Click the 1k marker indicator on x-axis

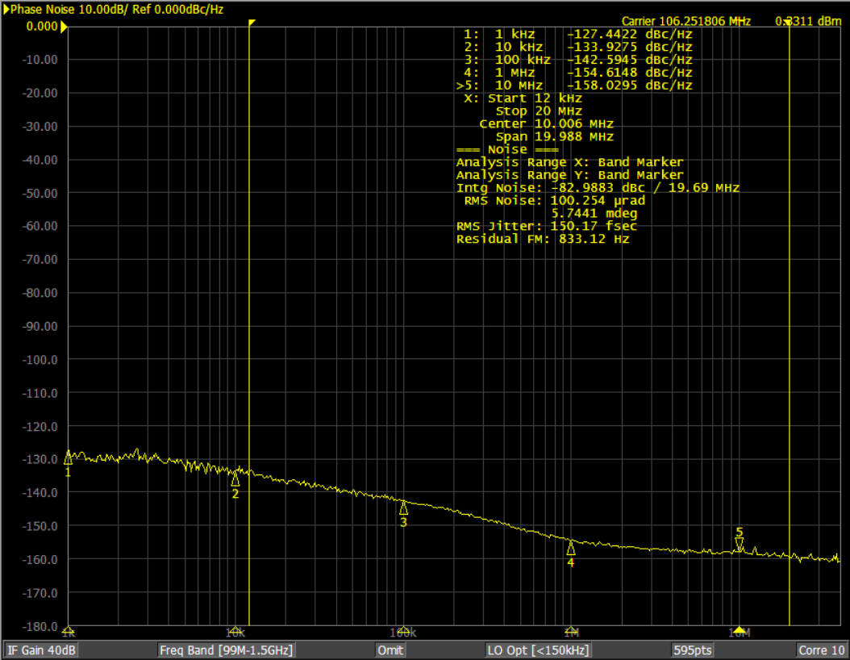coord(69,630)
